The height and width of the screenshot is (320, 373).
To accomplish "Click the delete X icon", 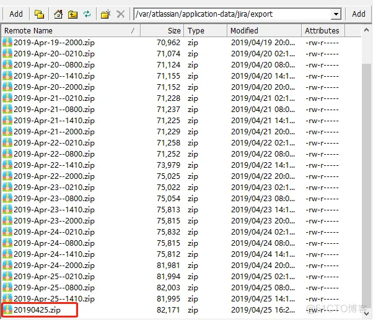I will click(121, 14).
